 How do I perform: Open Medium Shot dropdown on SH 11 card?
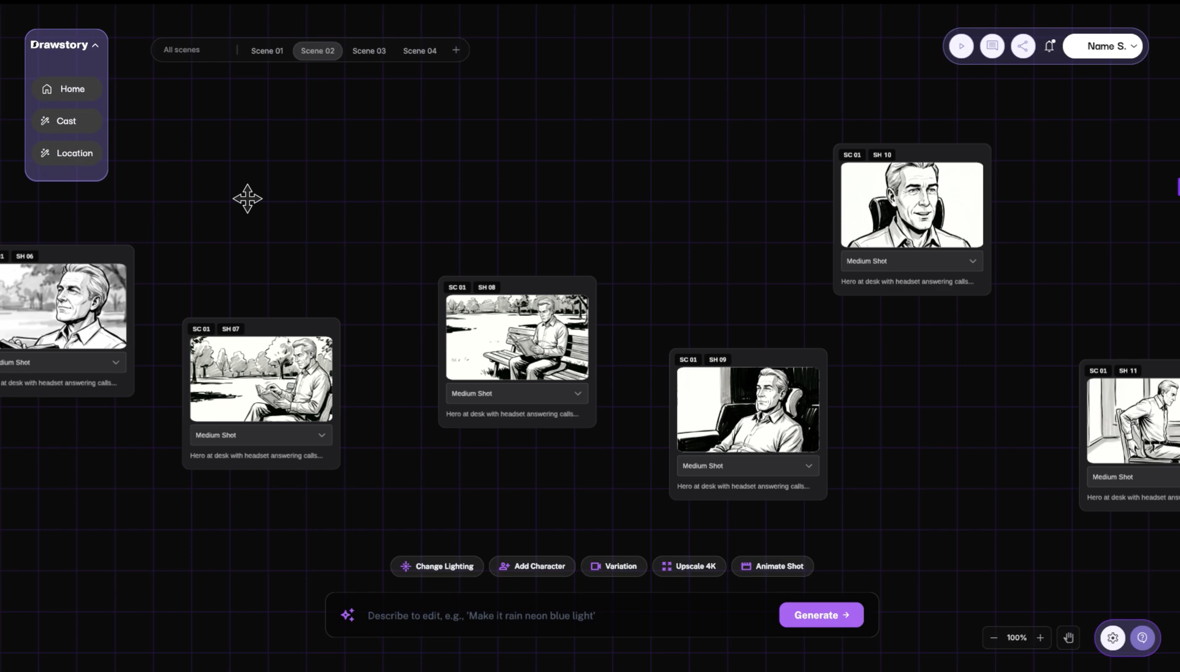[1134, 477]
